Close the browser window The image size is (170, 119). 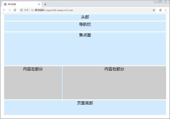coord(166,2)
